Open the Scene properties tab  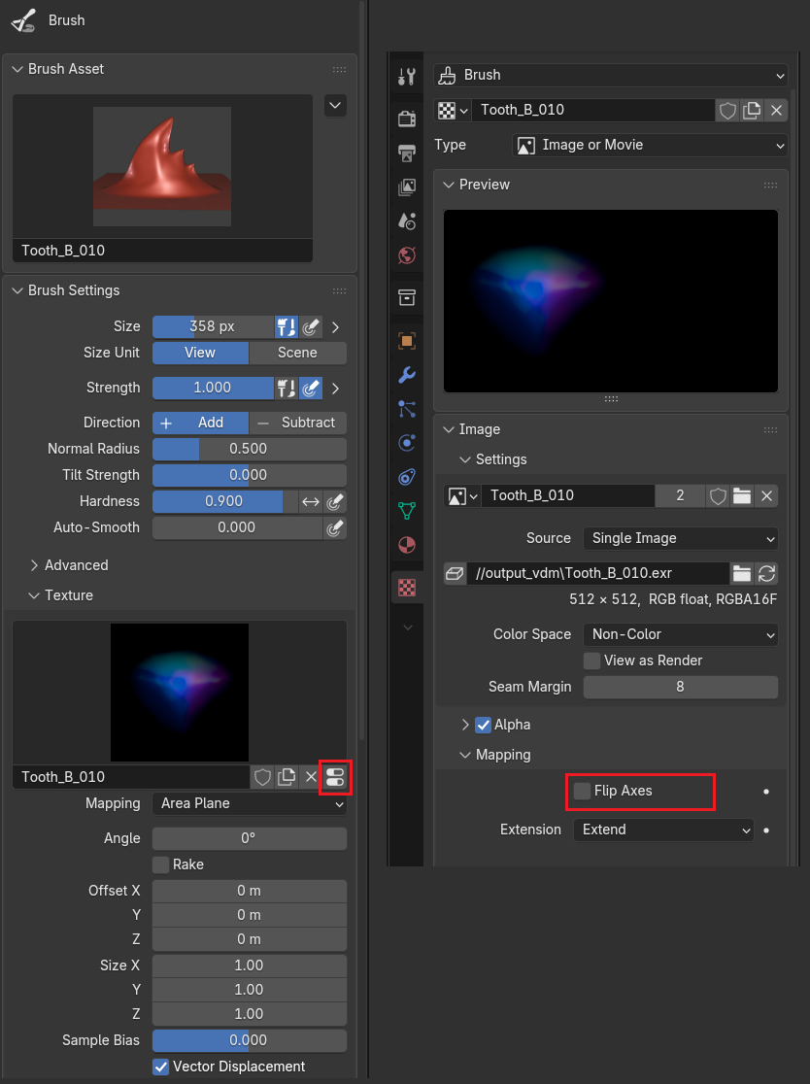[x=407, y=221]
